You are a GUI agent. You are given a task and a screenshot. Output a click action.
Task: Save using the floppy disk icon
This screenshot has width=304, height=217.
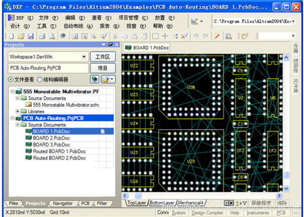31,36
